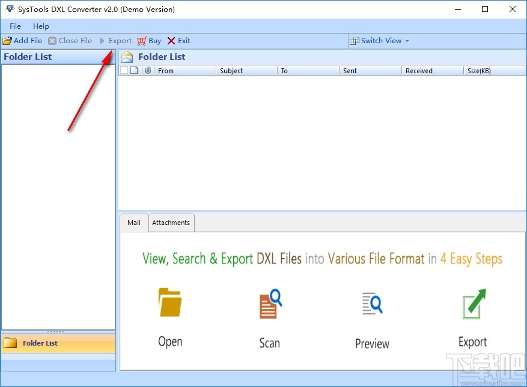Select the bottom Folder List pane button
This screenshot has width=527, height=387.
coord(58,343)
